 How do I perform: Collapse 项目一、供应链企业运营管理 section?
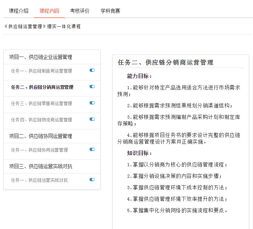pyautogui.click(x=41, y=57)
